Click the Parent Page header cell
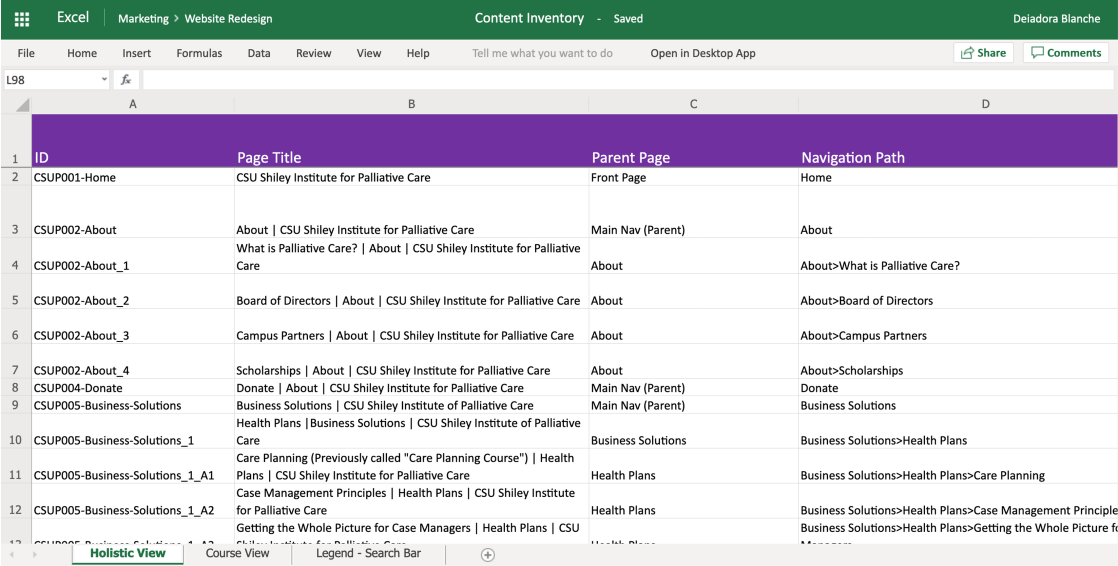Image resolution: width=1118 pixels, height=566 pixels. click(693, 140)
